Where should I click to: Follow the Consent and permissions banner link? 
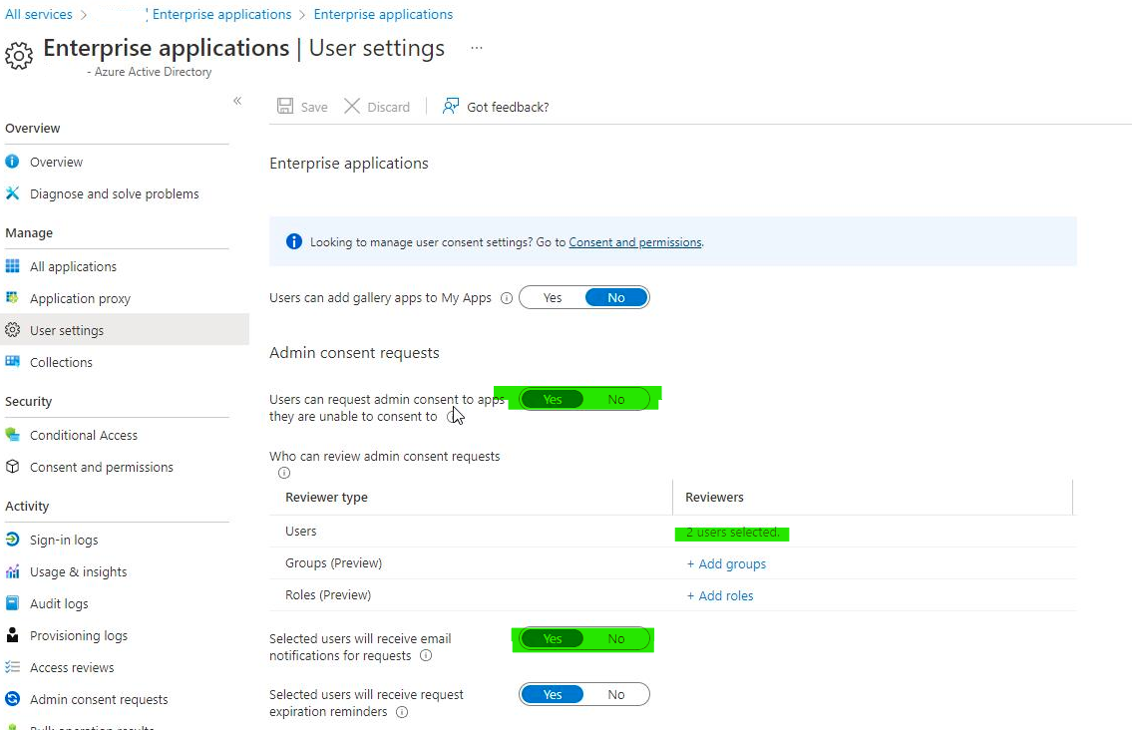tap(635, 242)
